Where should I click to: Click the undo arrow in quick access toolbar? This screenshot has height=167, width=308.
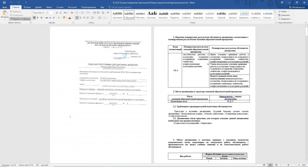pos(12,3)
